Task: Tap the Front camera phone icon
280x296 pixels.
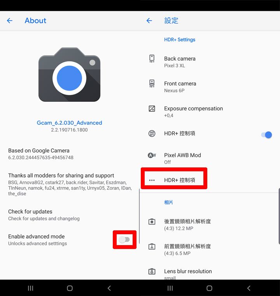Action: pyautogui.click(x=152, y=84)
